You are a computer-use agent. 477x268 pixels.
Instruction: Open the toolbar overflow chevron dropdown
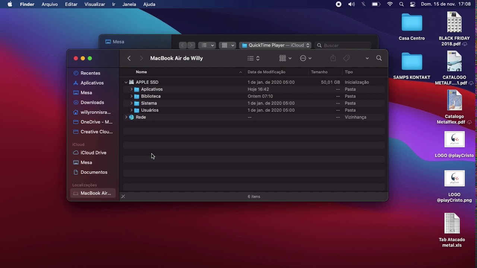coord(367,58)
